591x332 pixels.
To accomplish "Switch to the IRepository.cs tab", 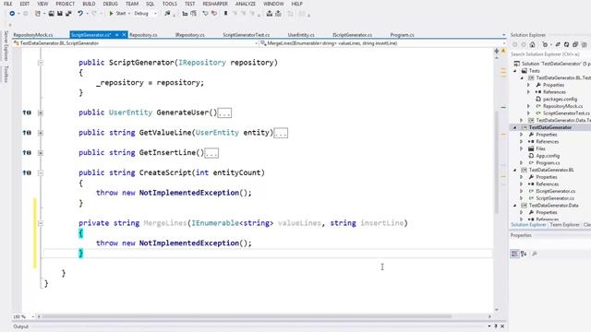I will point(190,35).
